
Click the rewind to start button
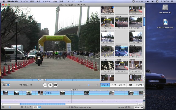[45, 85]
